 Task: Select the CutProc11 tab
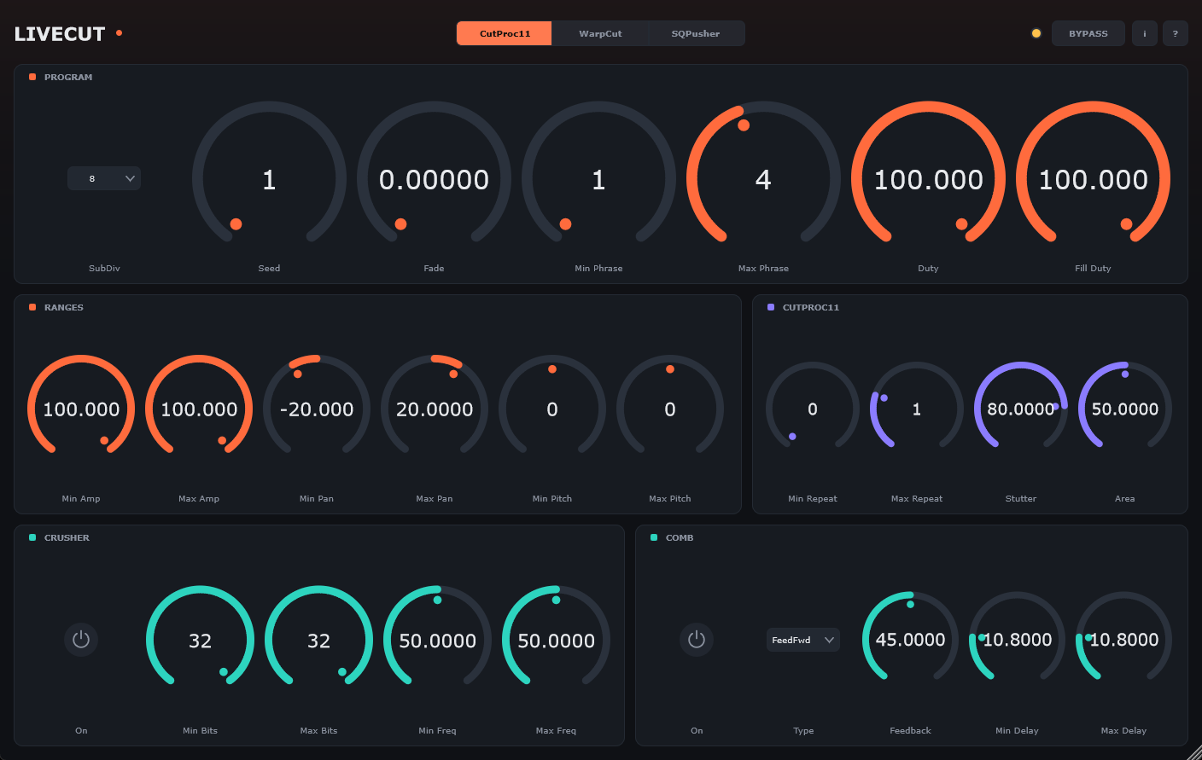point(505,33)
